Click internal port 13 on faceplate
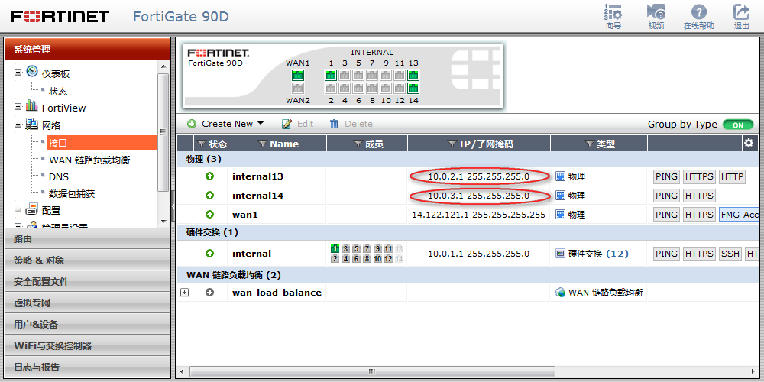764x382 pixels. pyautogui.click(x=413, y=75)
